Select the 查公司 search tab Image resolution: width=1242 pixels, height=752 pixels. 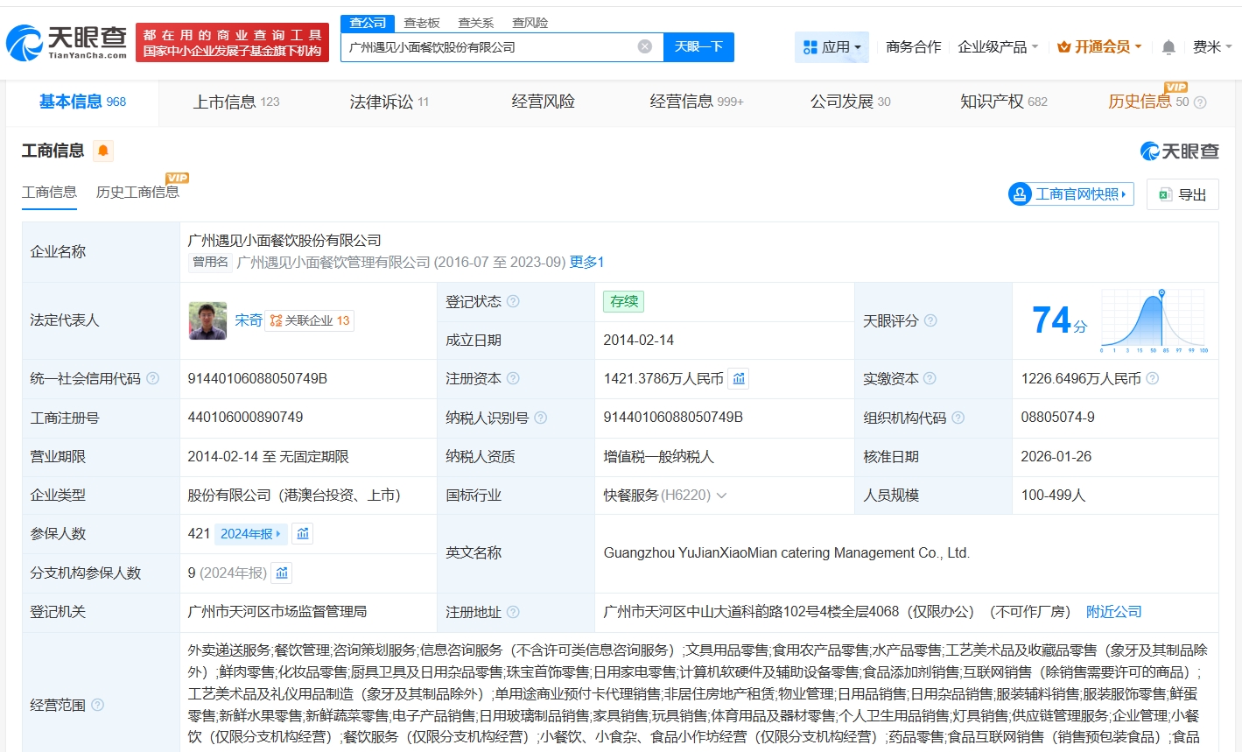click(x=368, y=23)
